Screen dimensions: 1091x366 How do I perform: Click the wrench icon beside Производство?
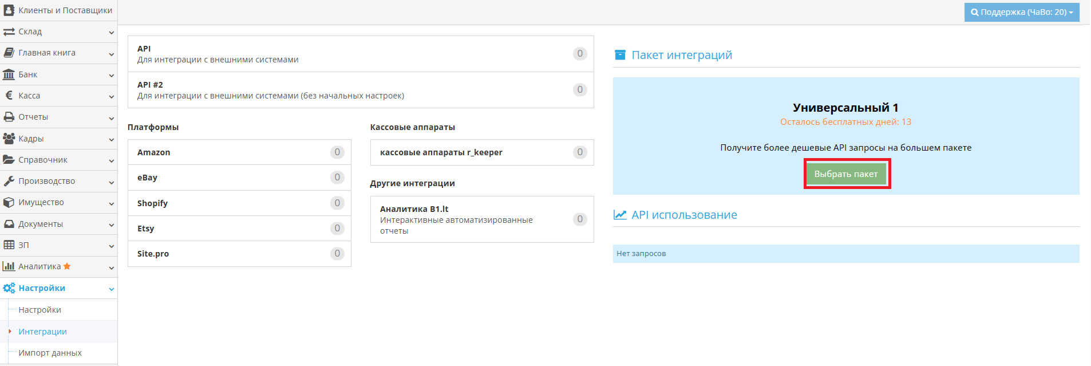click(x=9, y=181)
